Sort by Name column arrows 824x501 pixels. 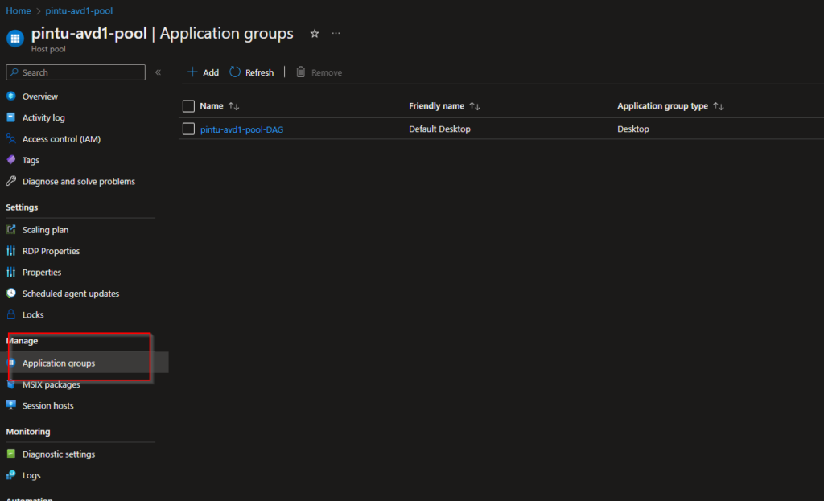click(x=234, y=106)
